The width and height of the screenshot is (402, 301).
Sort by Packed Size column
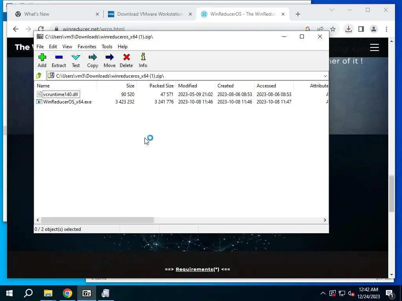tap(156, 86)
